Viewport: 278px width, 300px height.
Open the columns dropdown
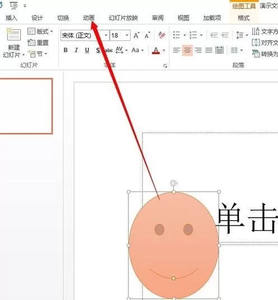[237, 51]
